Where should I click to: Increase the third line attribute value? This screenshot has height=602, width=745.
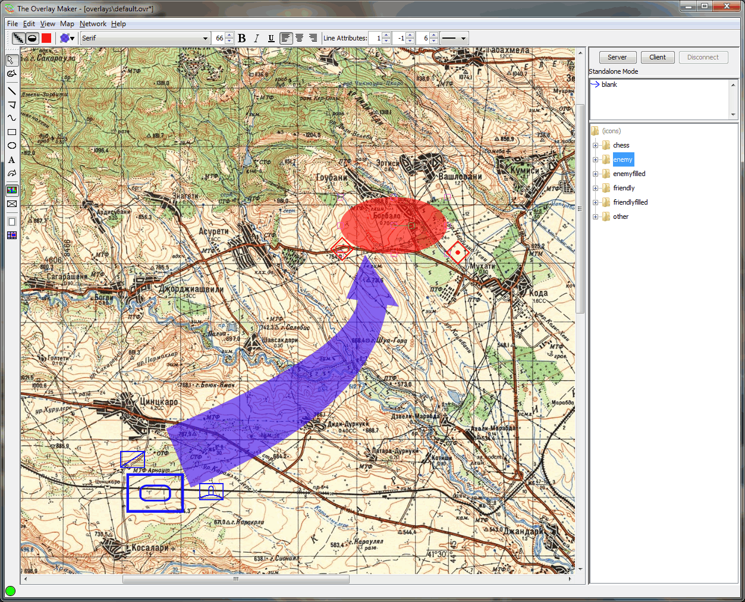[x=434, y=35]
